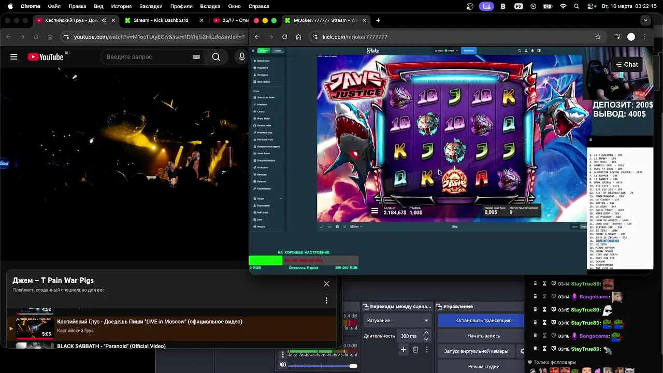Decrease OBS Длительность value with down arrow

point(426,339)
